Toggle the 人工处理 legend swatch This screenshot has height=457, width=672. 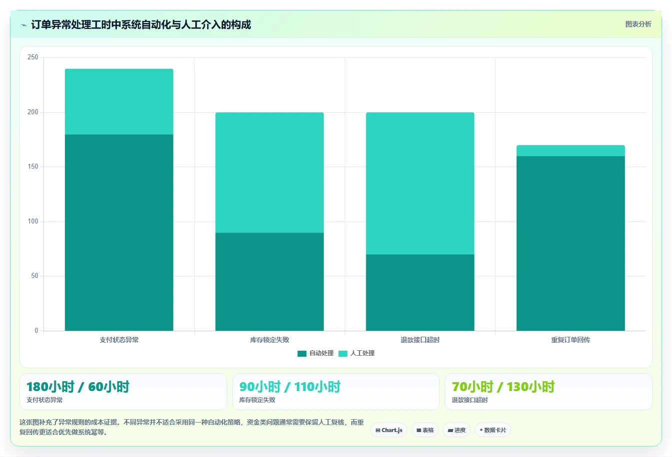pos(343,354)
